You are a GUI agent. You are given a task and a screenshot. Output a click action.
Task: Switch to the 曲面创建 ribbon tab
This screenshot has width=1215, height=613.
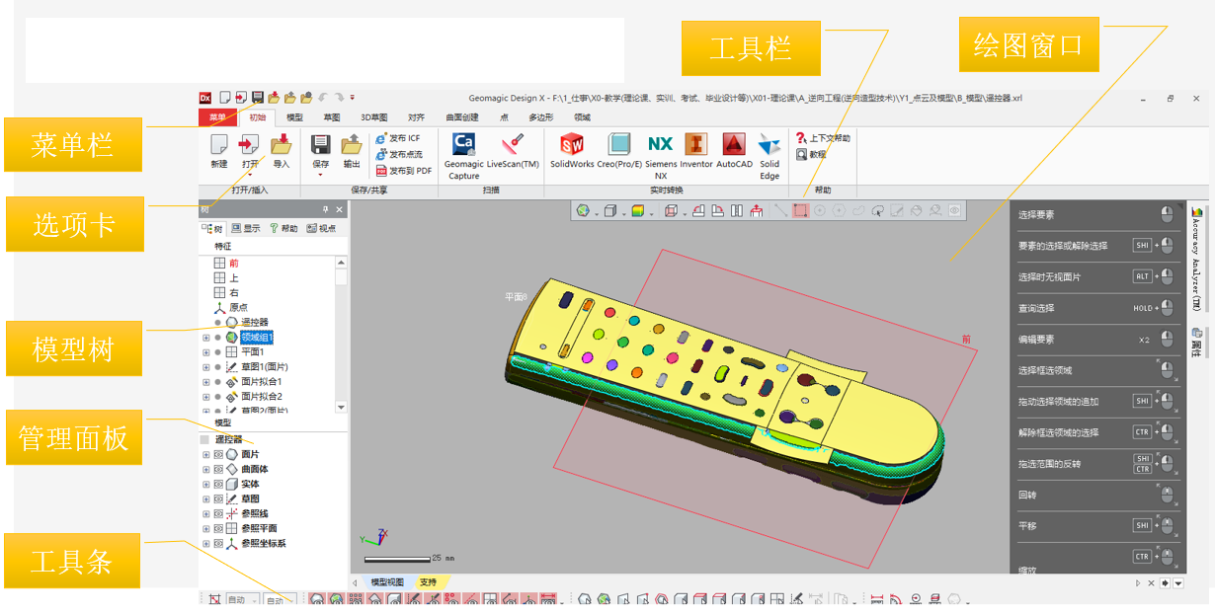[x=462, y=117]
